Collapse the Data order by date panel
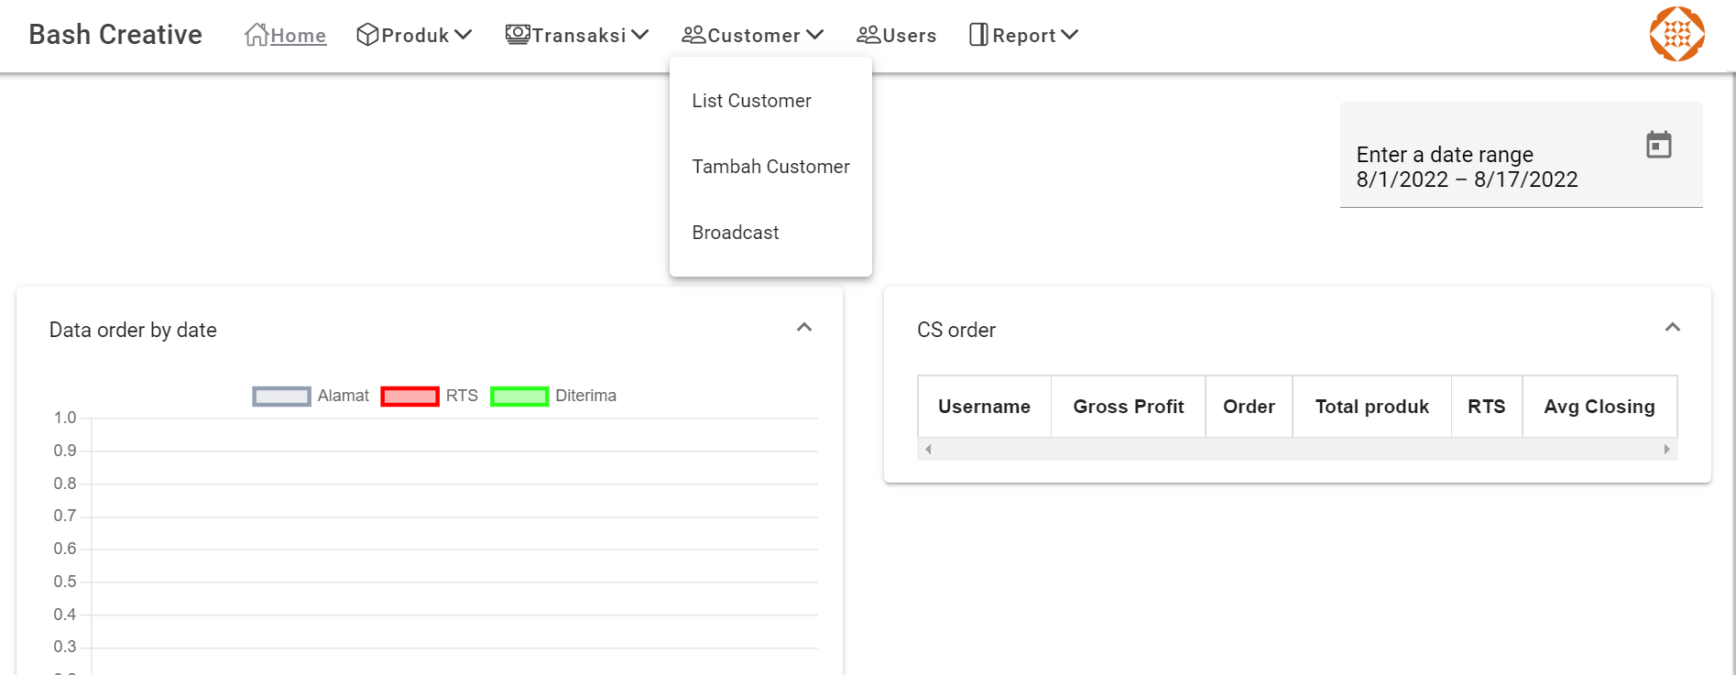 pyautogui.click(x=804, y=328)
